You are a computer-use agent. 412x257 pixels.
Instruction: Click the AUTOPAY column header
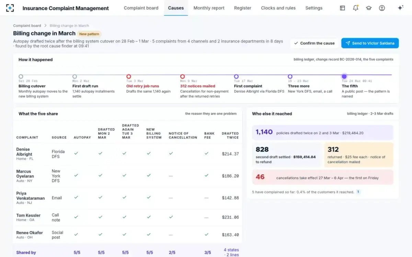82,137
